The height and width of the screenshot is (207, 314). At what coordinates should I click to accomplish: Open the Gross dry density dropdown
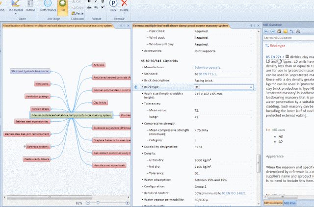[x=251, y=160]
